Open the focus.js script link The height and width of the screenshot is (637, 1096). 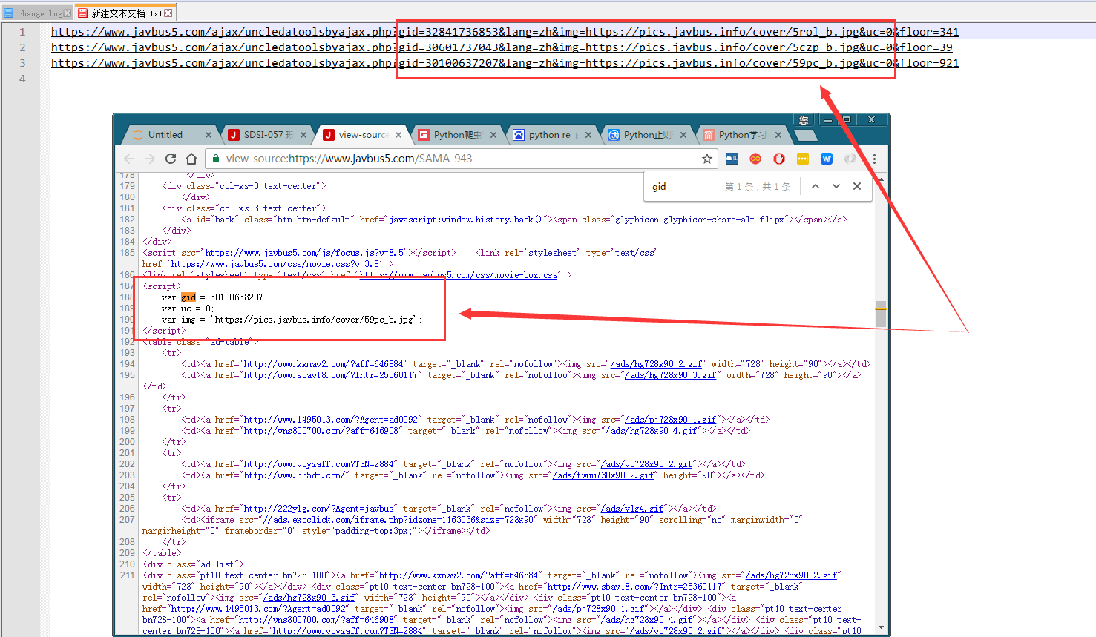pos(304,253)
